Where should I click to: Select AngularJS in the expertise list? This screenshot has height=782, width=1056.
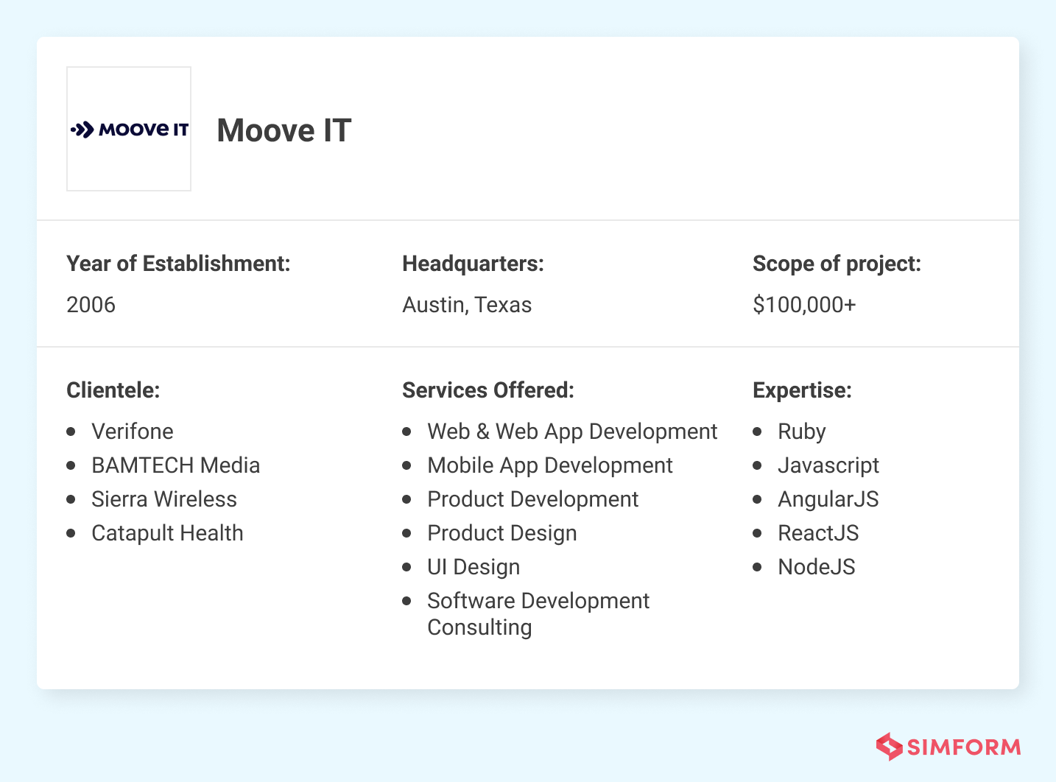828,499
